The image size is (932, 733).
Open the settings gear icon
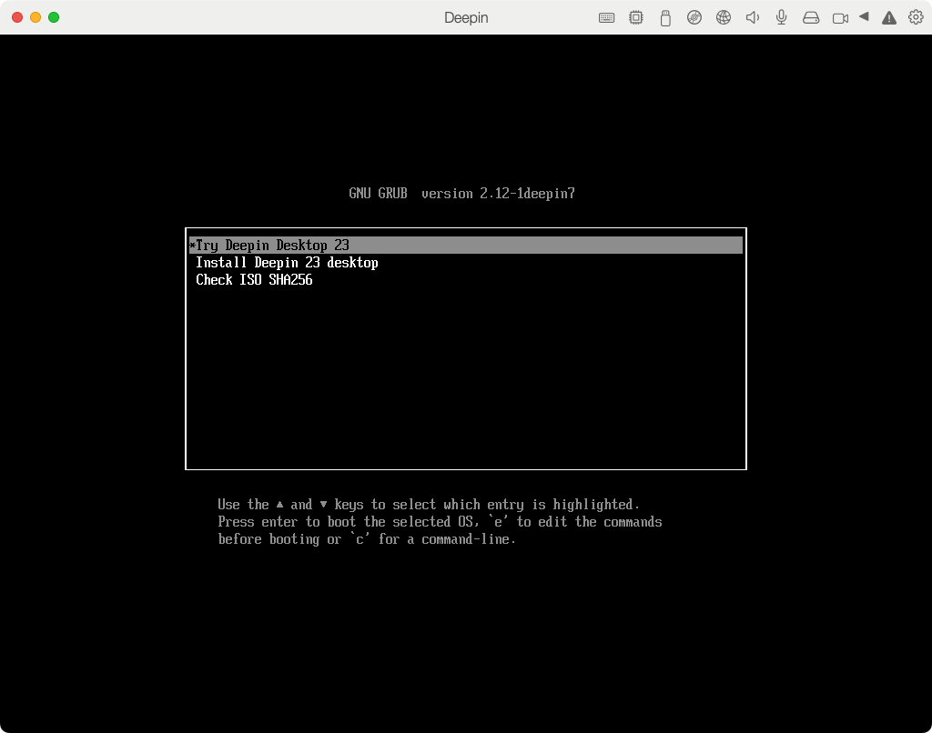[x=916, y=17]
